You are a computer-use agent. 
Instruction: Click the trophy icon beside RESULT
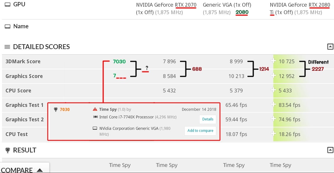pyautogui.click(x=8, y=150)
